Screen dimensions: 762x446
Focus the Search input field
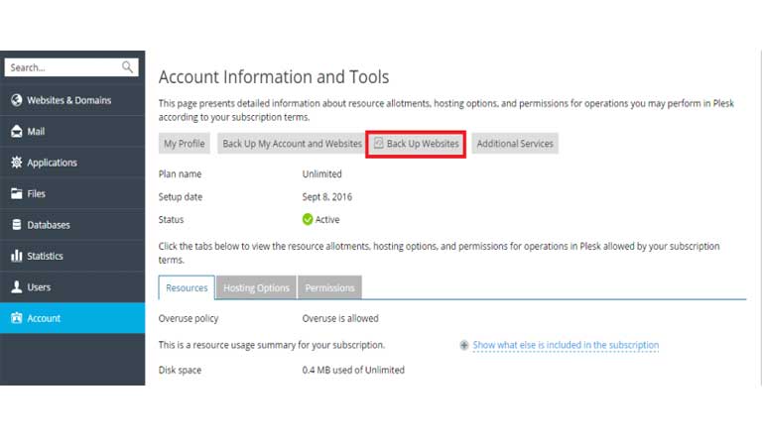pyautogui.click(x=71, y=67)
